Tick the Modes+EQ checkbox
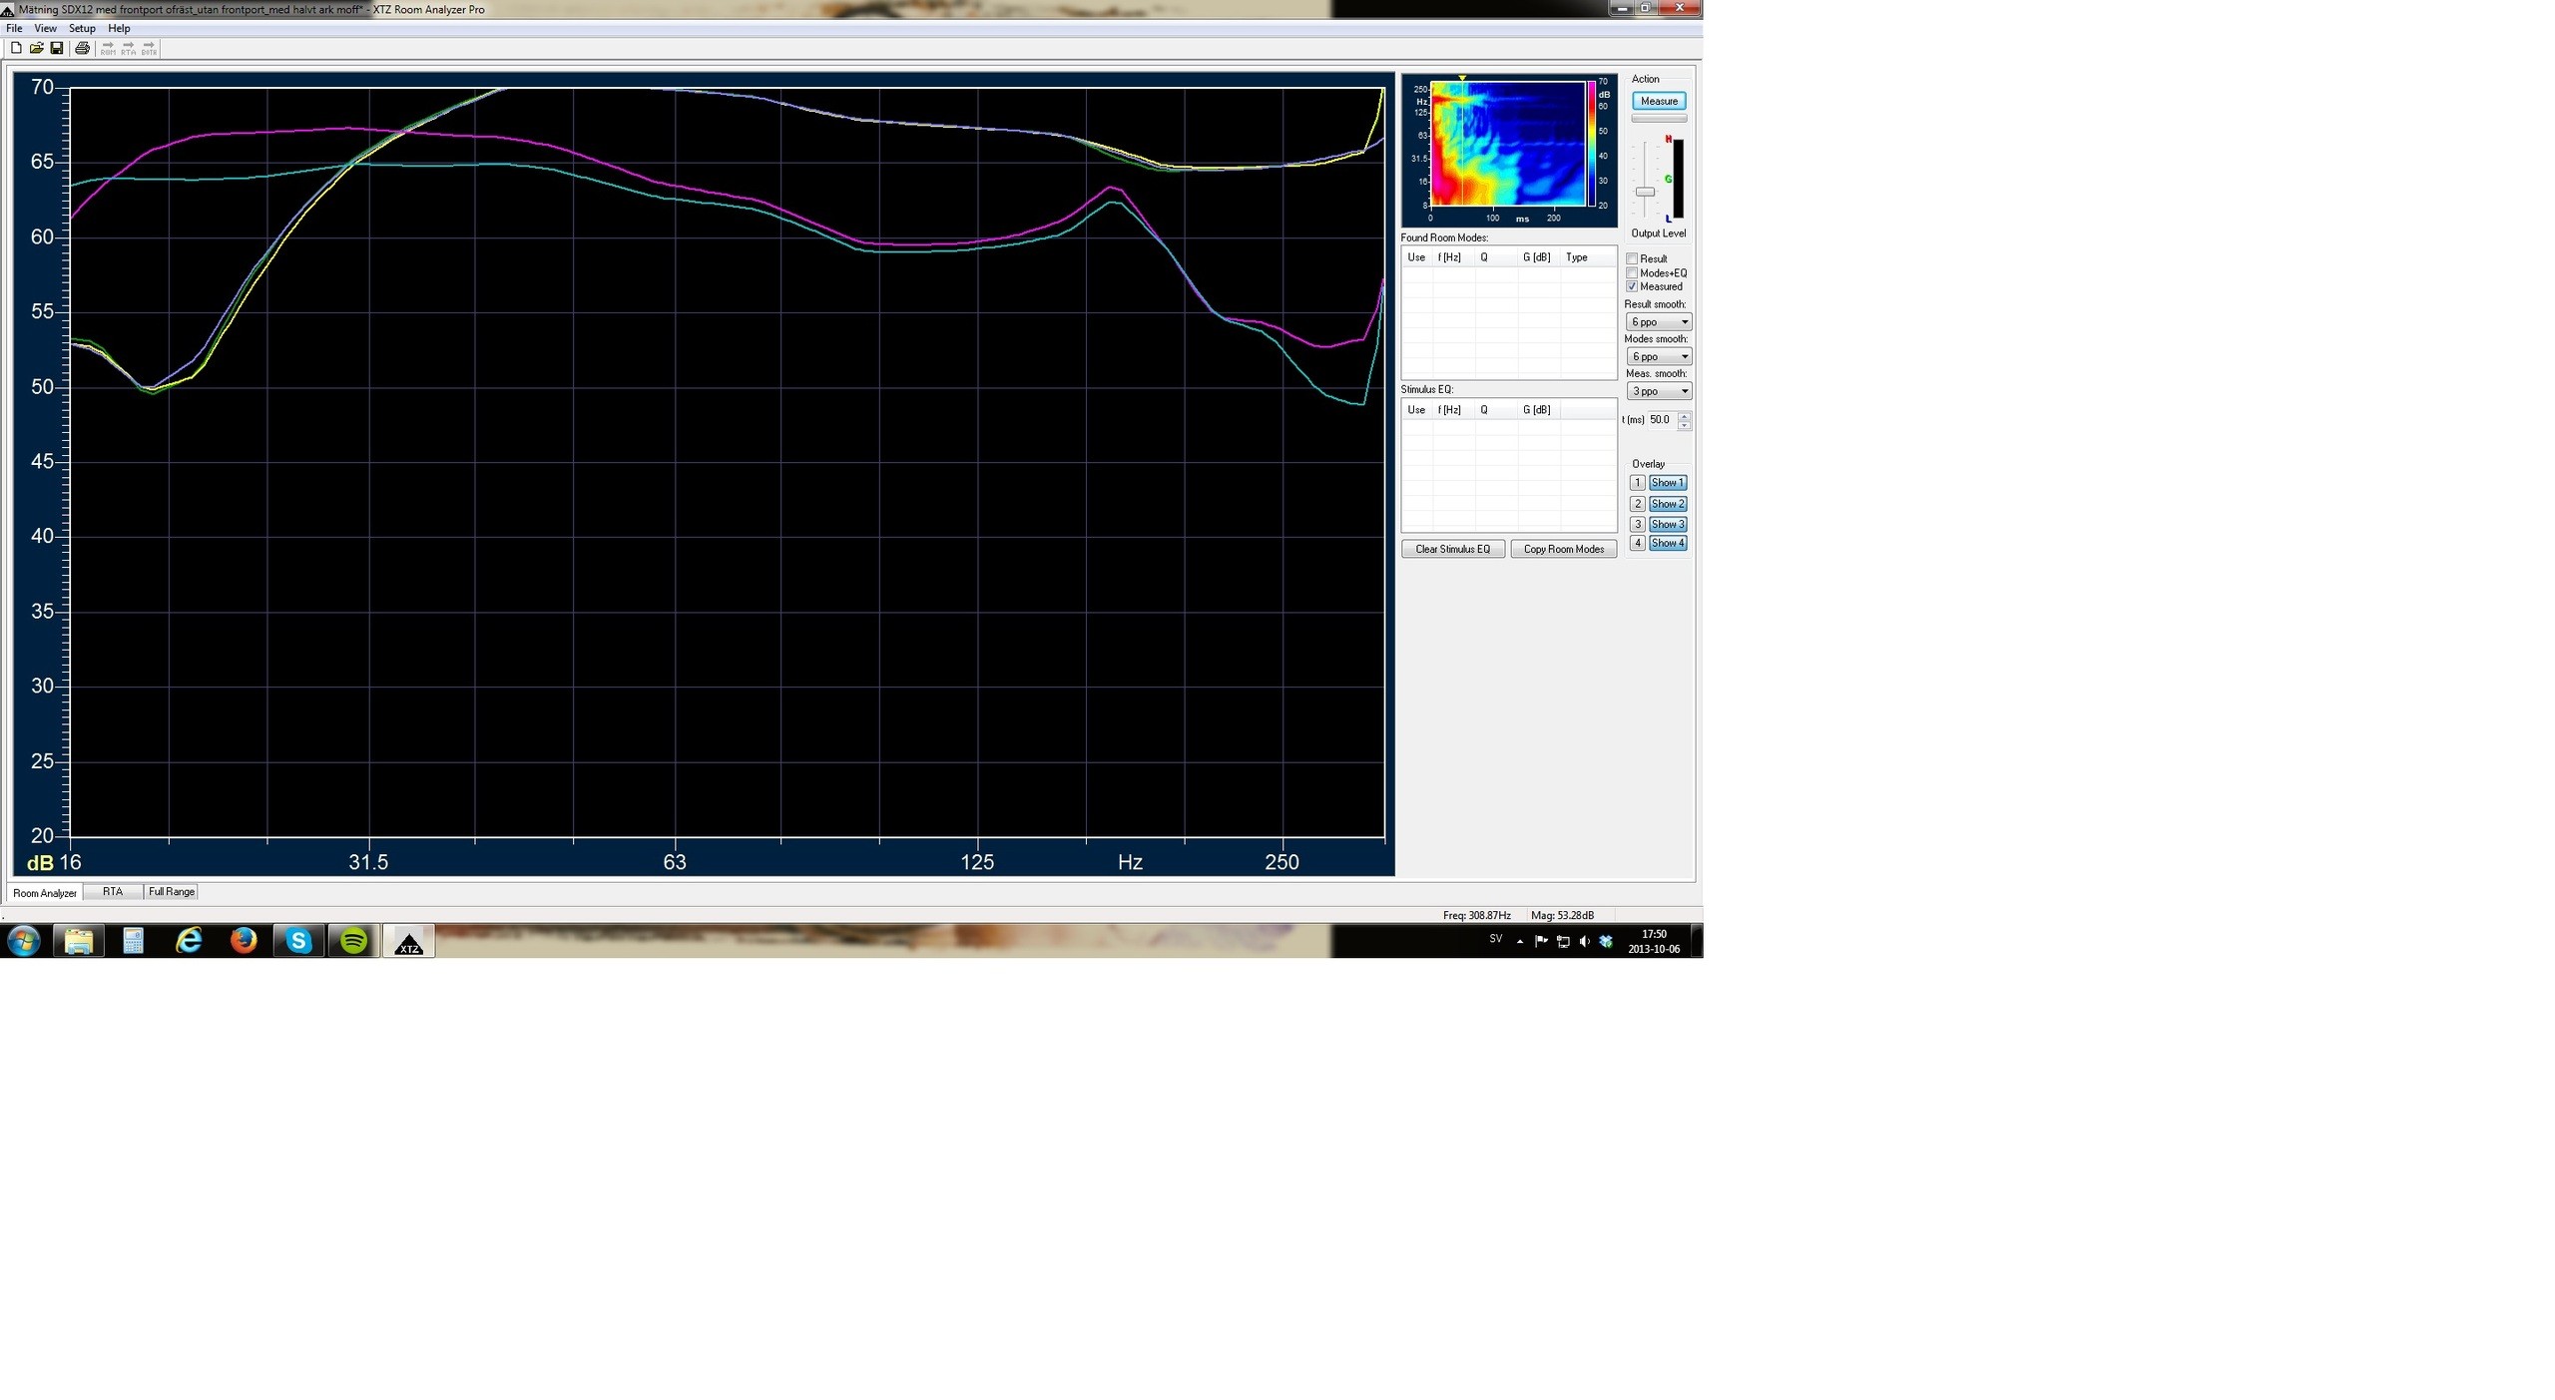 [x=1633, y=272]
